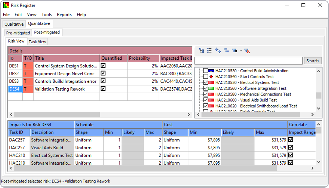
Task: Switch to the Task View tab
Action: (37, 42)
